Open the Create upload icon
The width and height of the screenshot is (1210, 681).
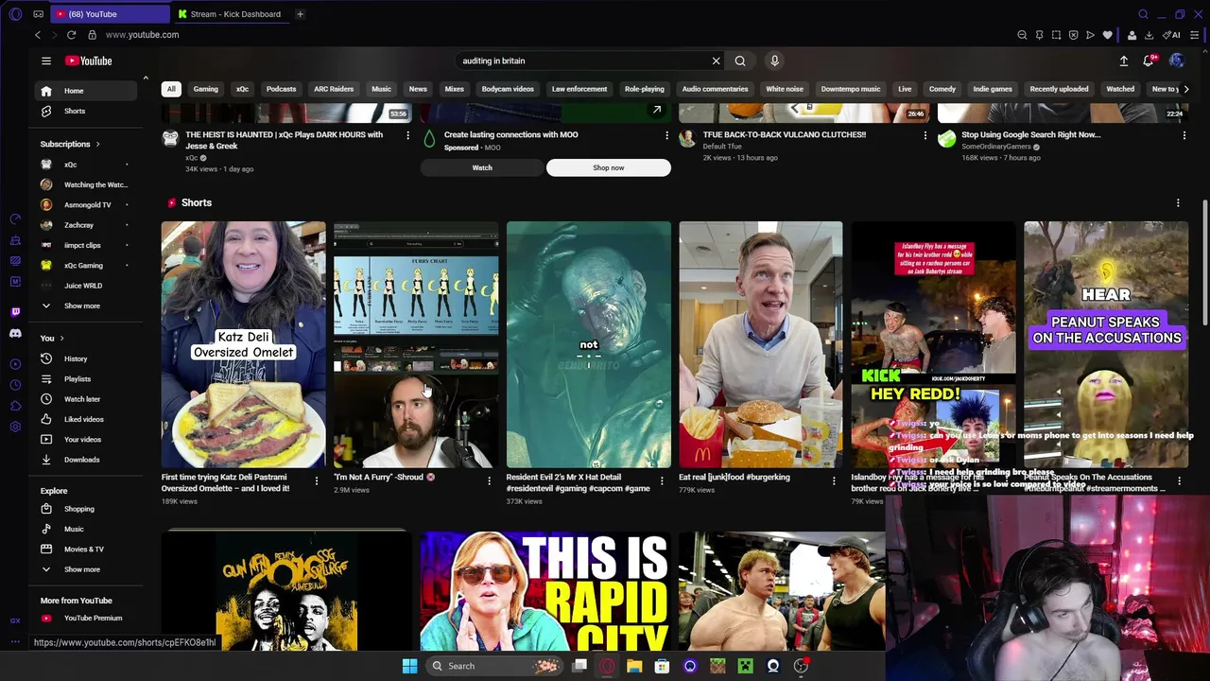[1124, 61]
